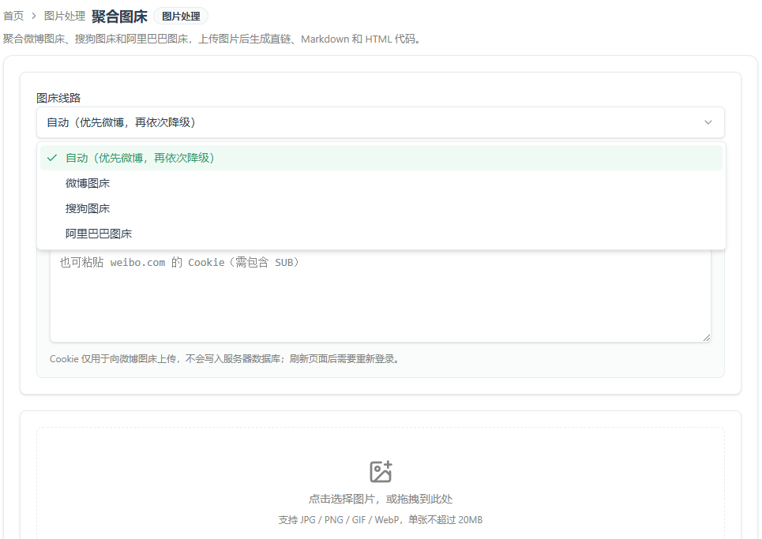The width and height of the screenshot is (762, 539).
Task: Click 点击选择图片,或拖拽到此处 upload text
Action: (381, 499)
